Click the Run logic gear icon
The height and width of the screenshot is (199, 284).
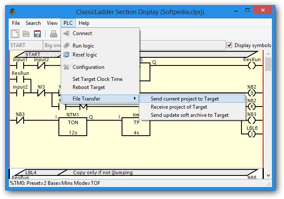click(67, 46)
